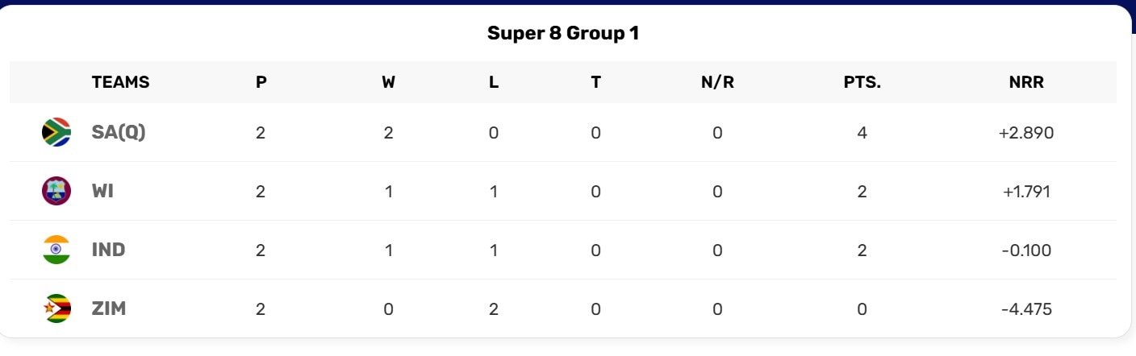The height and width of the screenshot is (356, 1136).
Task: Click the N/R column header
Action: (x=717, y=82)
